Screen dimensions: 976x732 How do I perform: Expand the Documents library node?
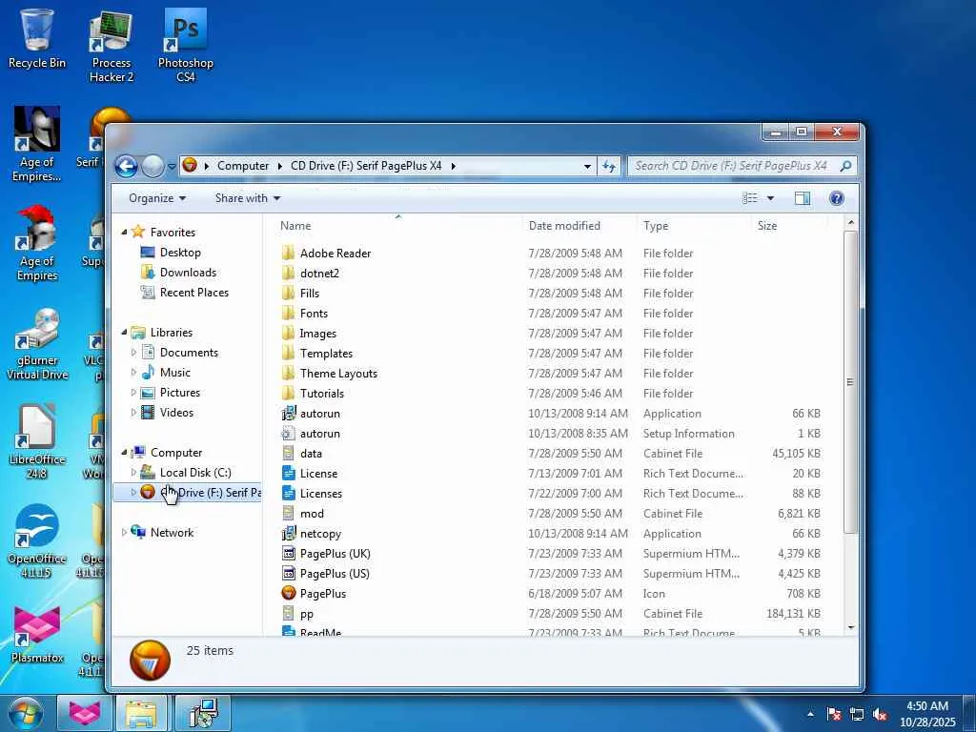point(133,353)
